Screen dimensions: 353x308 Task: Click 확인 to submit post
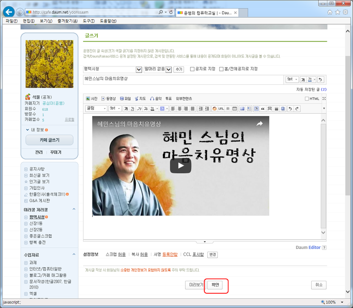pos(215,285)
